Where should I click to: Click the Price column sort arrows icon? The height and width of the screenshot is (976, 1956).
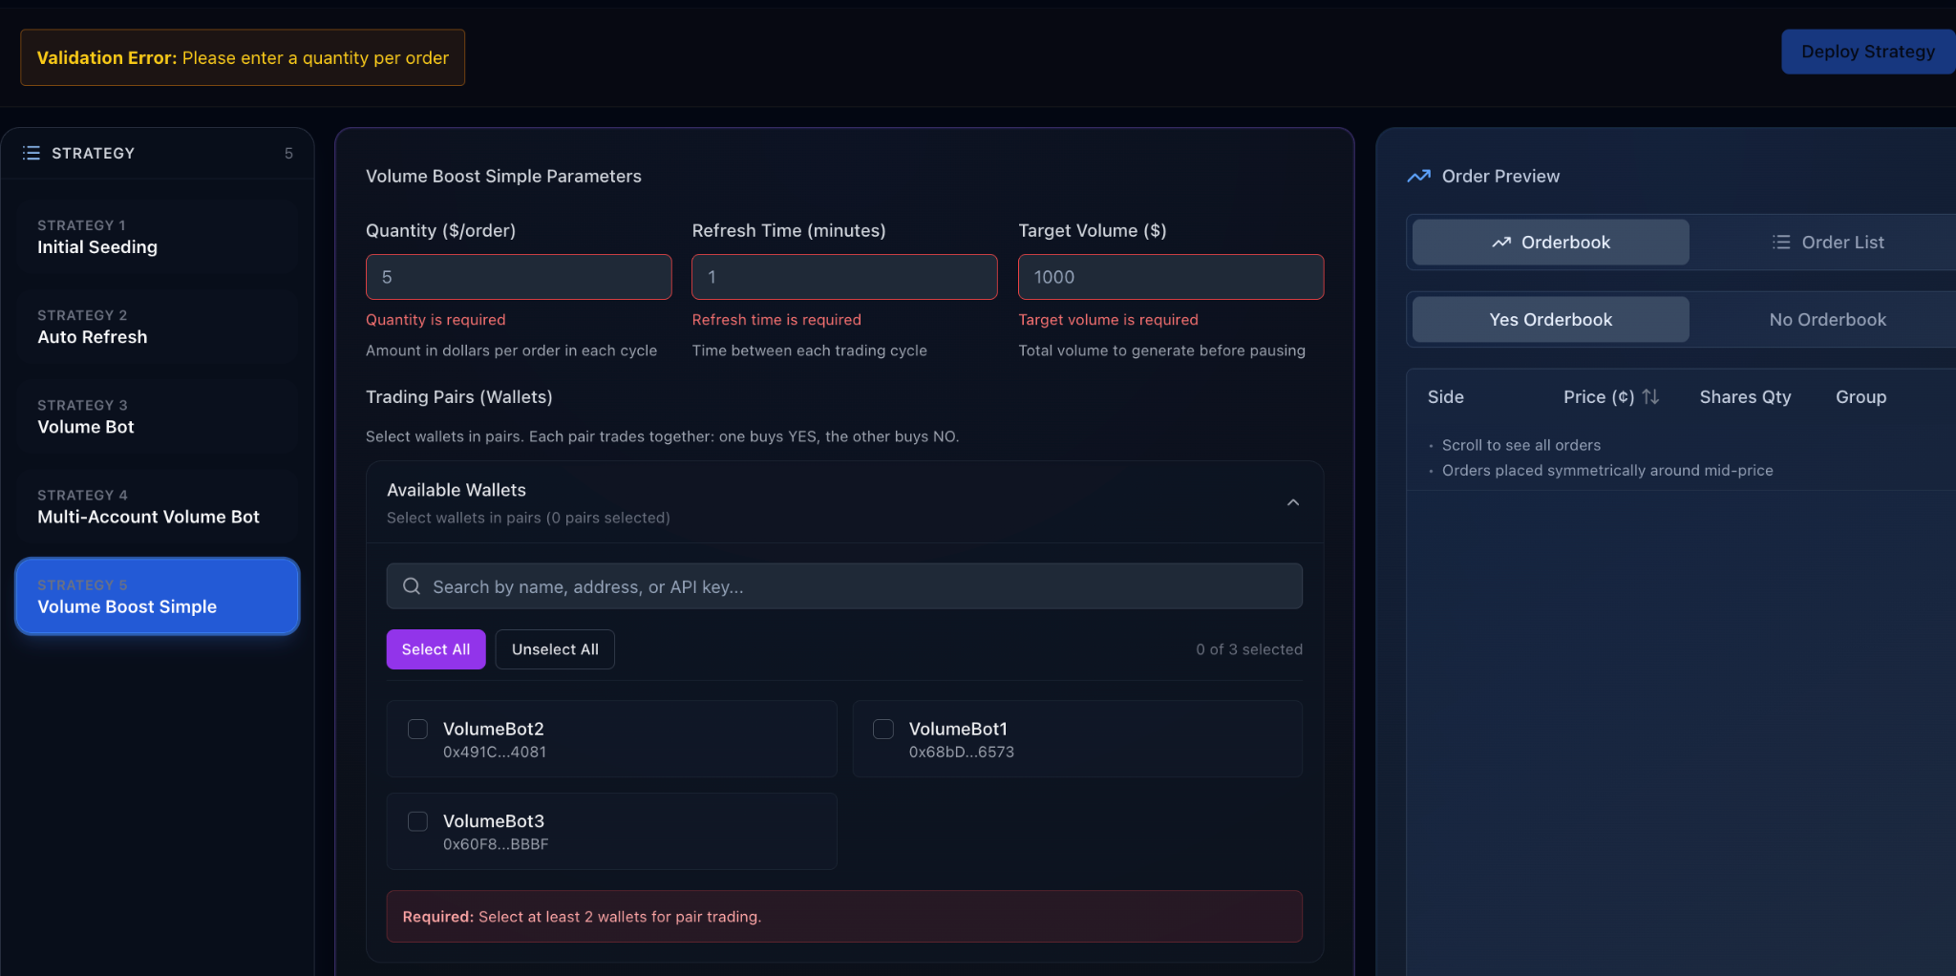pyautogui.click(x=1650, y=397)
